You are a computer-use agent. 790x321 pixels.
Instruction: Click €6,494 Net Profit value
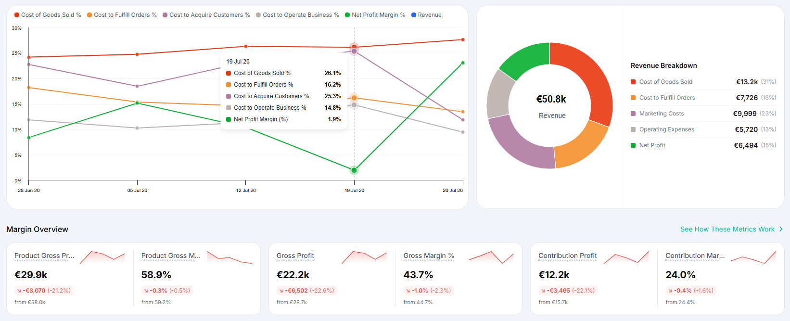click(x=746, y=145)
